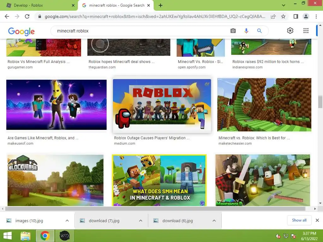
Task: Open the browser side panel
Action: click(296, 16)
